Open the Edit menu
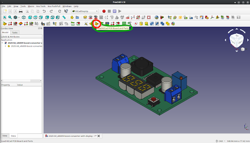Screen dimensions: 250x143 9,6
